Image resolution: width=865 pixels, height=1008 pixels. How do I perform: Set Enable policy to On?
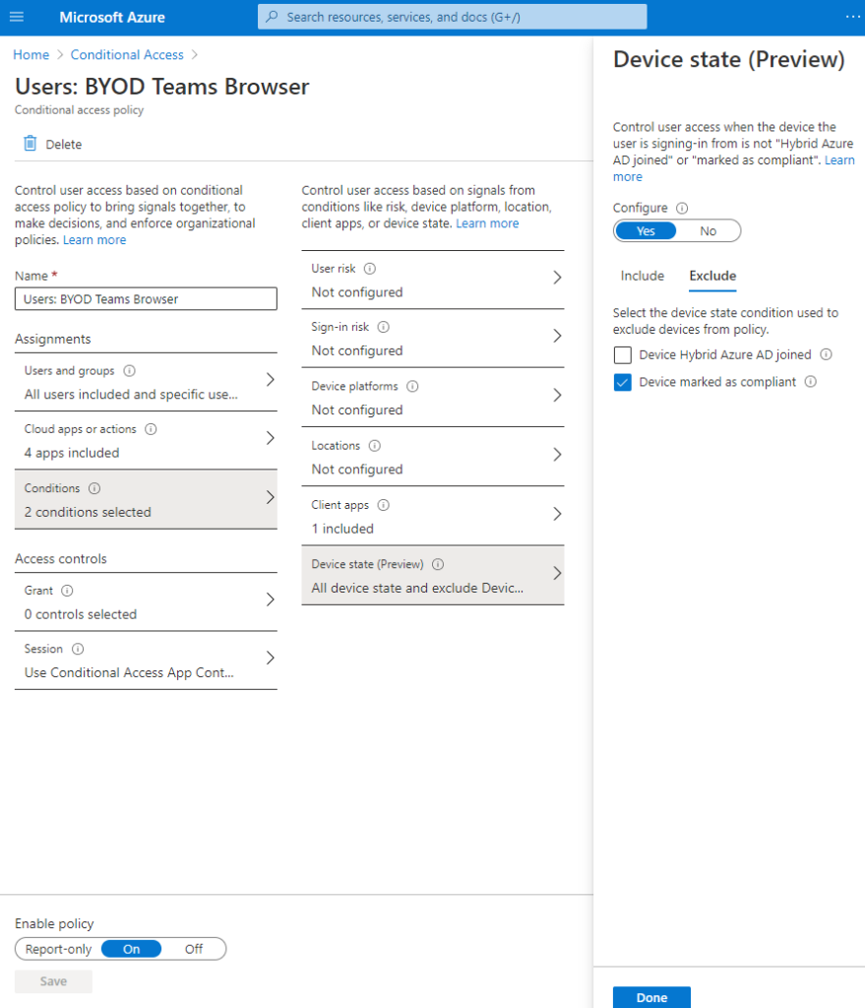point(131,949)
